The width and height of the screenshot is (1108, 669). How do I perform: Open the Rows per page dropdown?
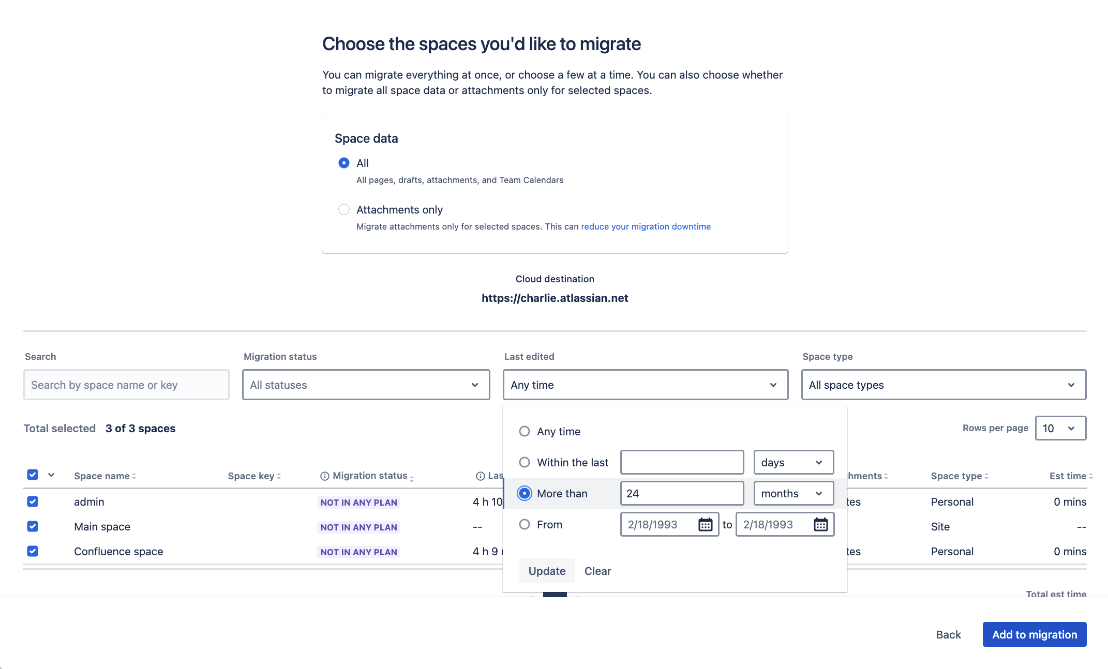1060,428
